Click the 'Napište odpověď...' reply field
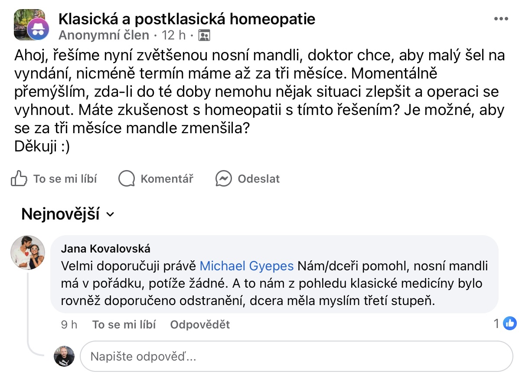This screenshot has width=519, height=384. [x=296, y=357]
